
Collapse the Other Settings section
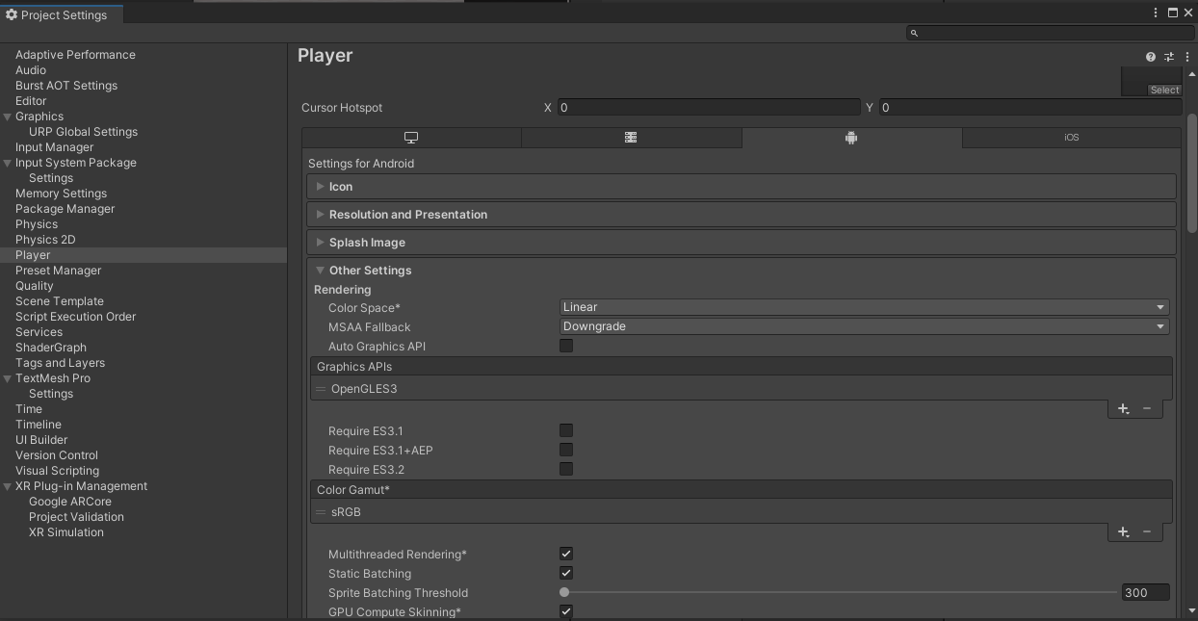pyautogui.click(x=321, y=271)
